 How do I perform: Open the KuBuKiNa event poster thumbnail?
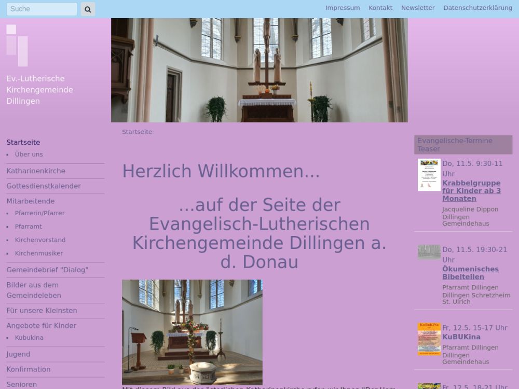coord(429,339)
